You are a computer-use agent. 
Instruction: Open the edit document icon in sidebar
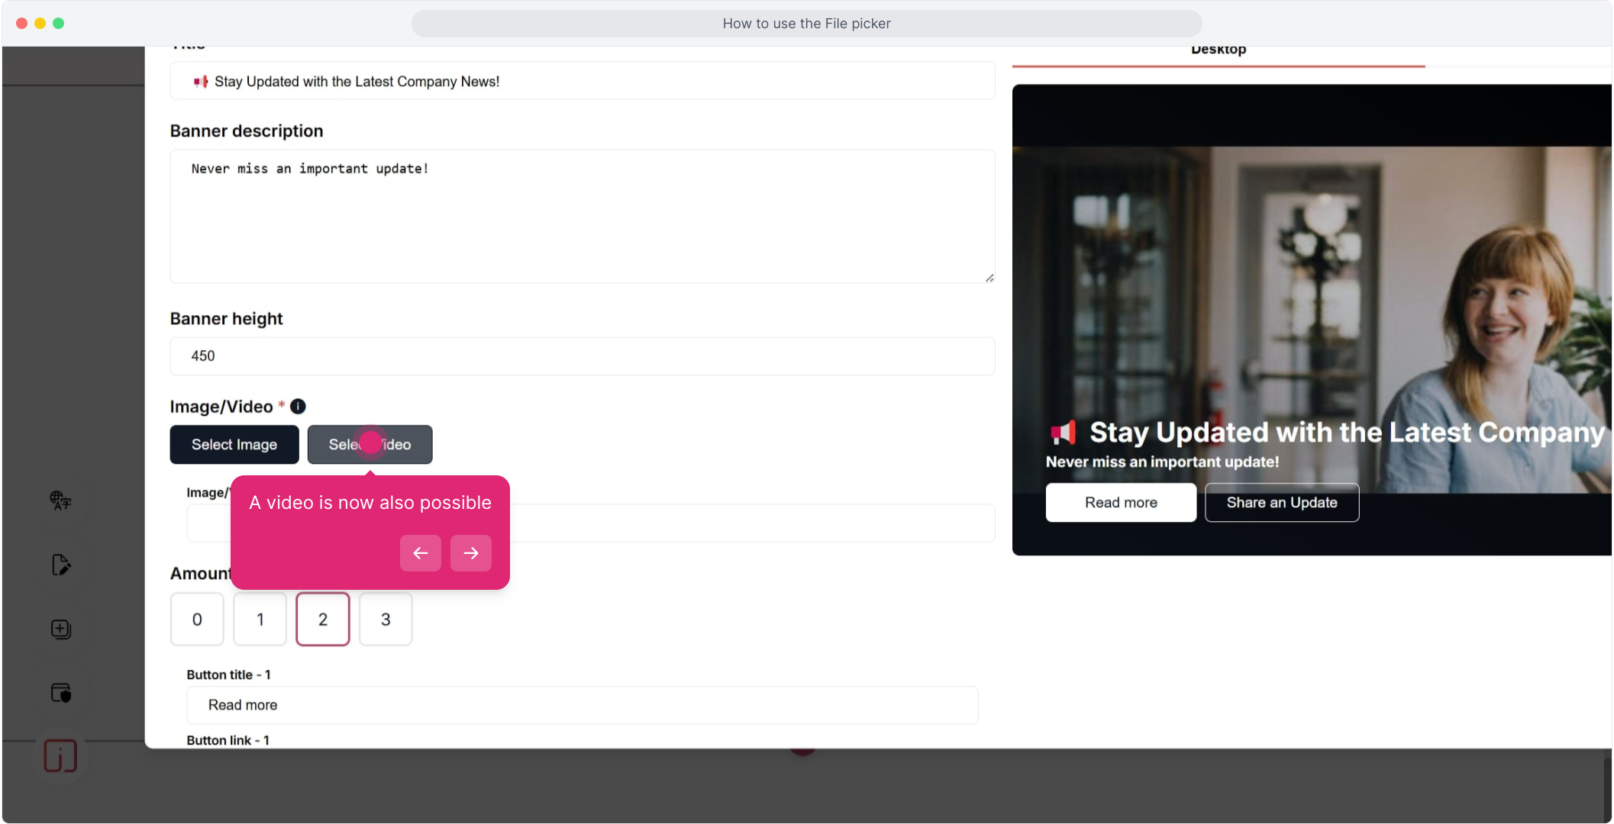tap(60, 565)
